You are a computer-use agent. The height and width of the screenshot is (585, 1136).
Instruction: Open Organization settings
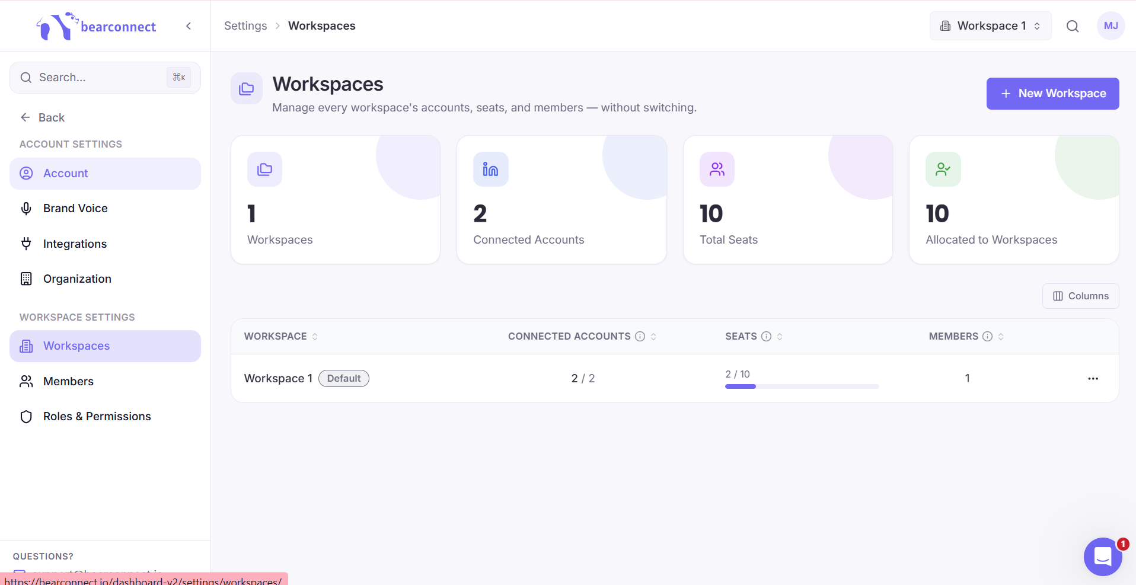point(105,279)
